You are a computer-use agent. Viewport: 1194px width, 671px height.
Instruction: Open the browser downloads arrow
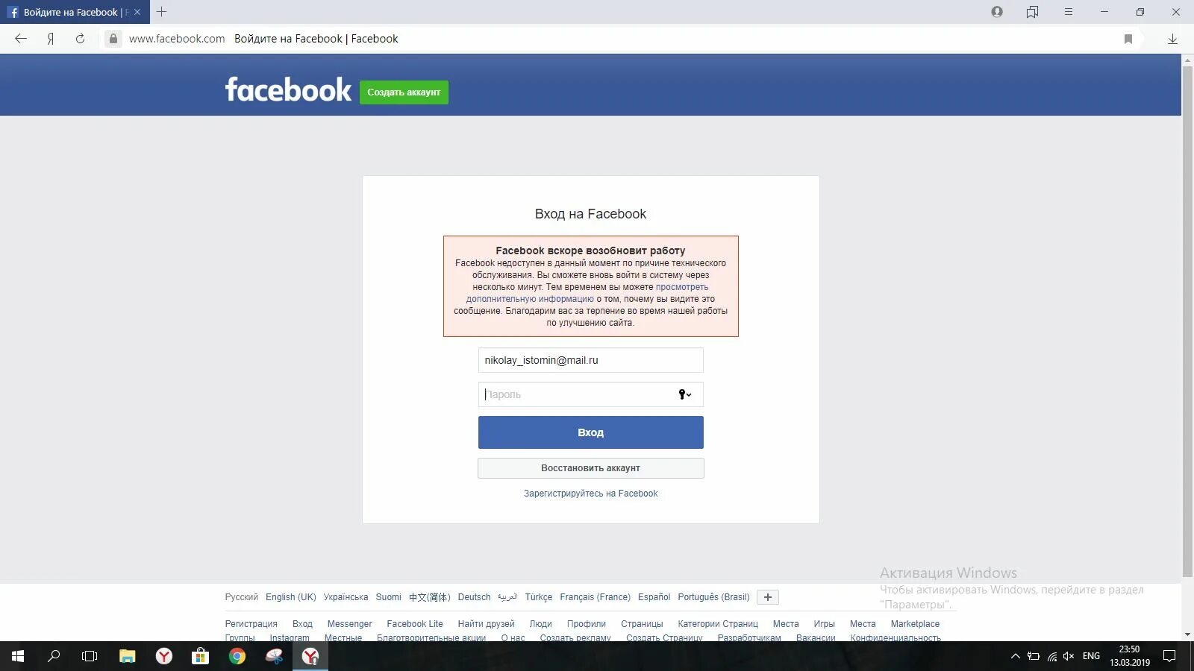[1172, 39]
